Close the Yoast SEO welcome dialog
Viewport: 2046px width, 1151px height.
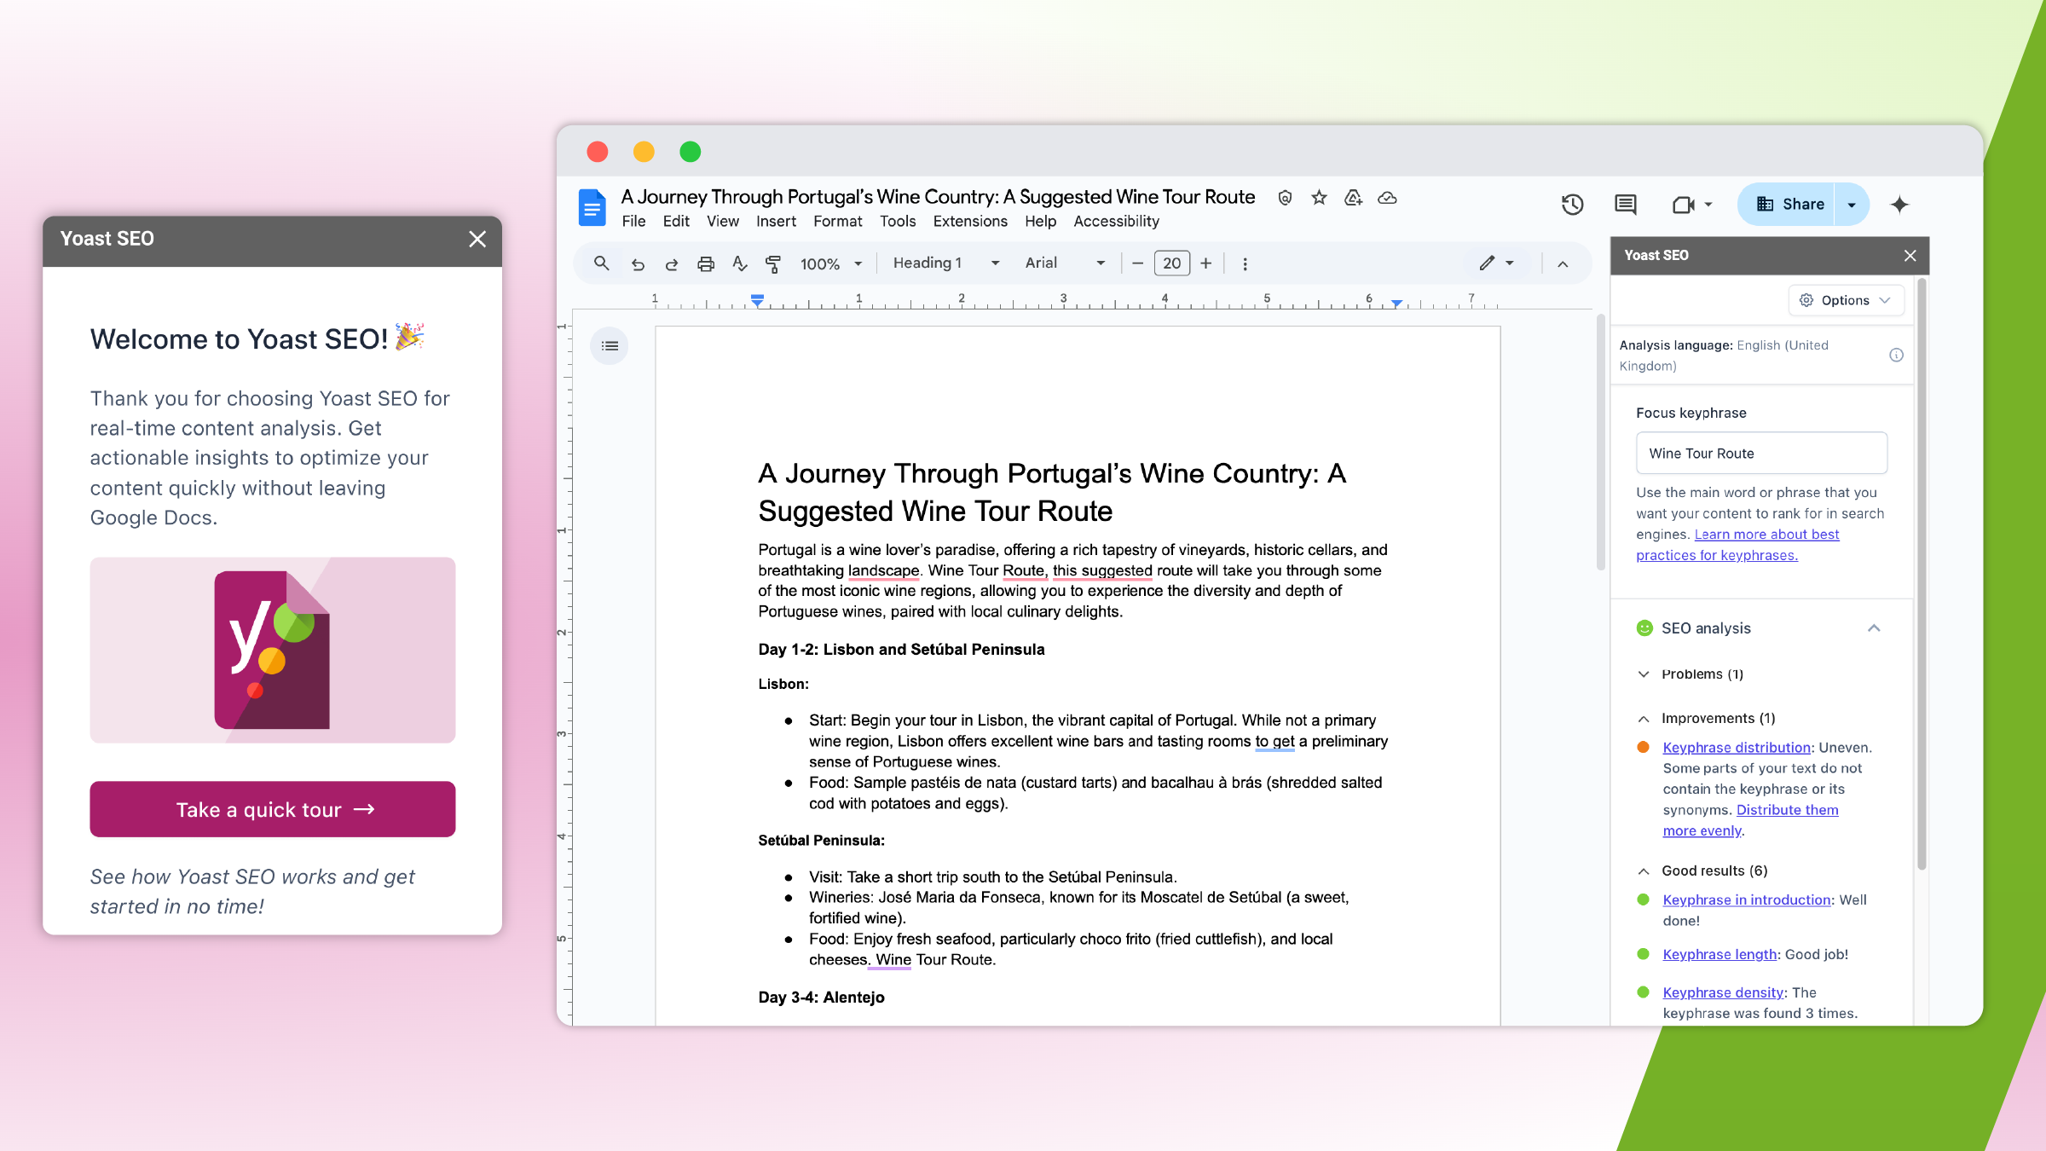tap(477, 240)
